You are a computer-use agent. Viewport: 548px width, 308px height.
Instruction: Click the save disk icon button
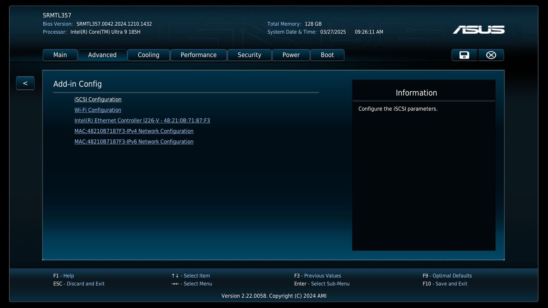coord(465,55)
